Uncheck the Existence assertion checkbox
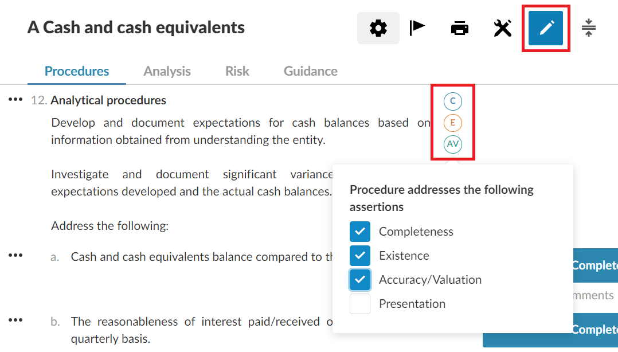Screen dimensions: 618x352 click(360, 256)
